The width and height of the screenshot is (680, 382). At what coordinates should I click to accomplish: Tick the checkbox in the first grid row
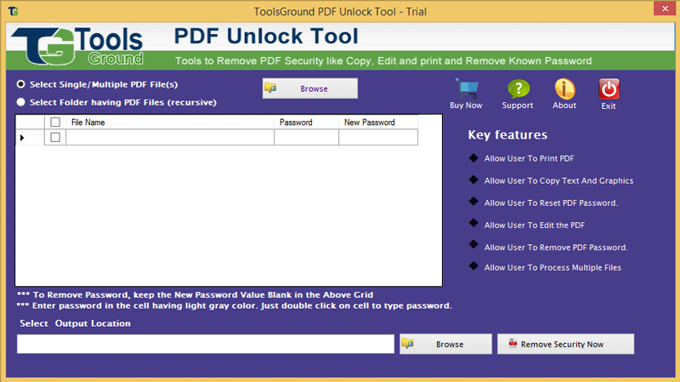point(55,137)
